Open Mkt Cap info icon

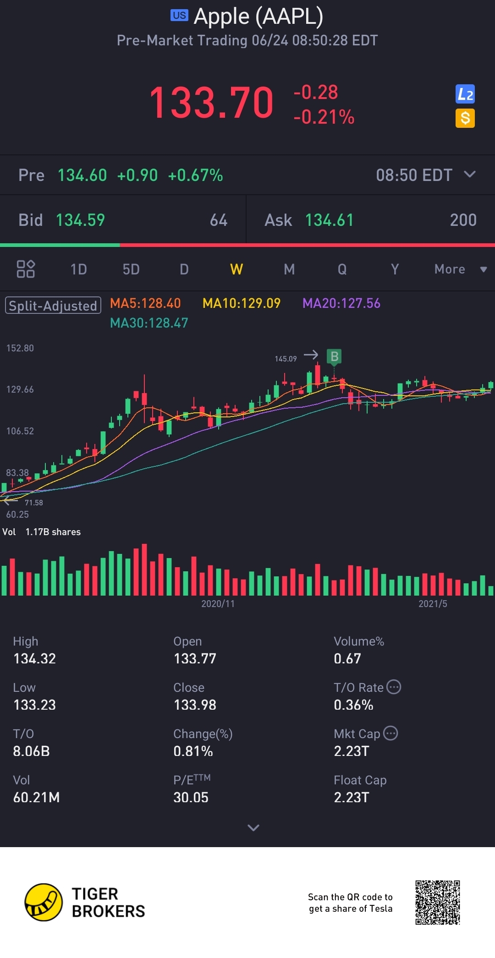(390, 733)
